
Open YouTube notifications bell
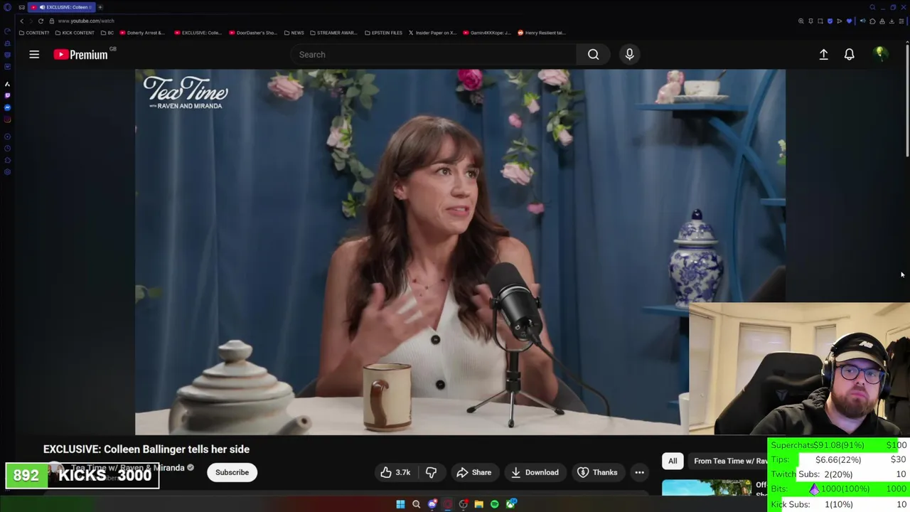point(849,54)
